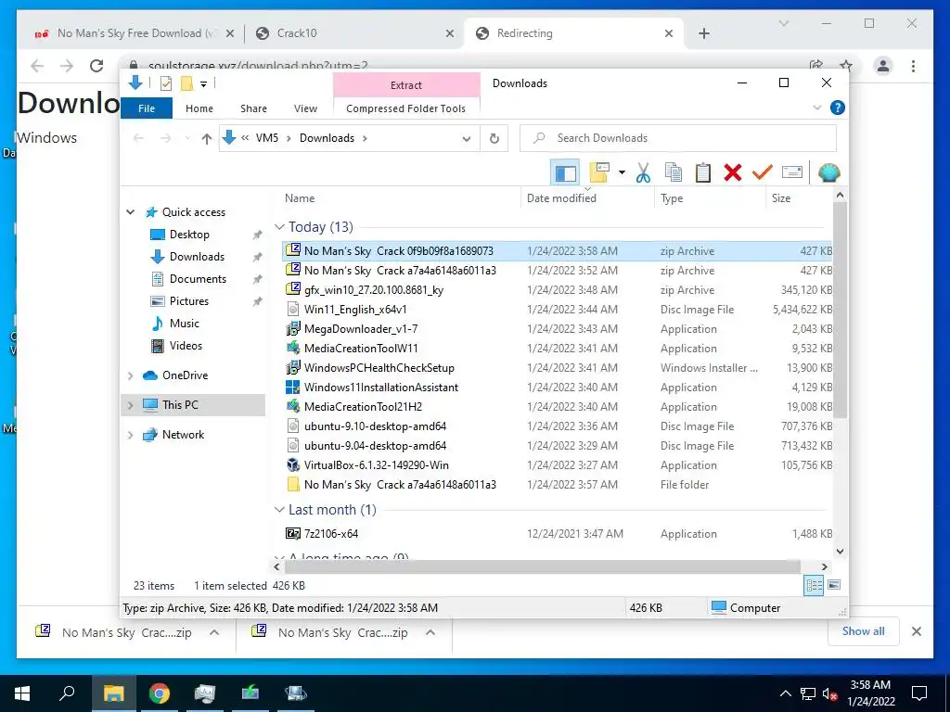Image resolution: width=950 pixels, height=712 pixels.
Task: Select the Win11_English_x64v1 disc image
Action: [x=558, y=310]
